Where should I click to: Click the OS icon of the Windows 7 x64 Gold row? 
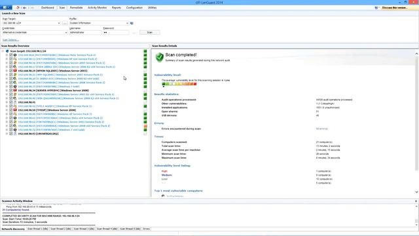[15, 130]
